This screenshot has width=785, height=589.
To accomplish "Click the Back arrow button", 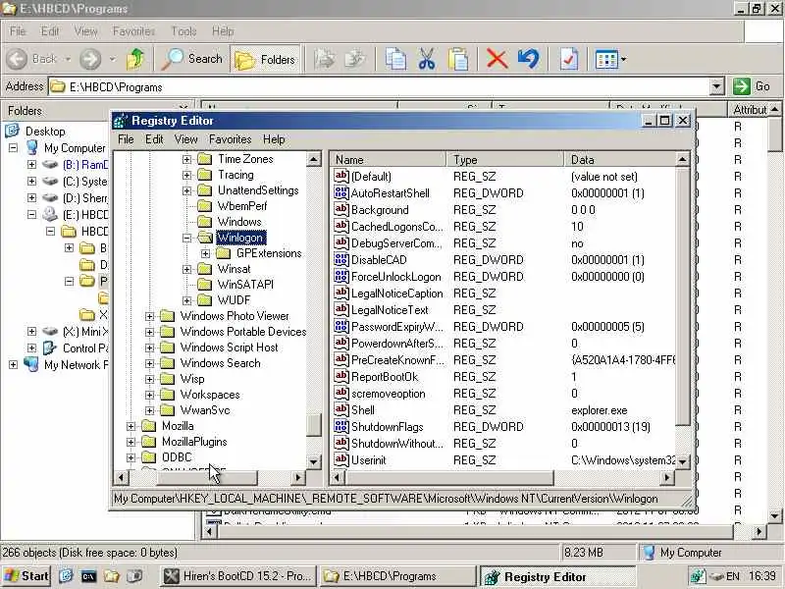I will 17,59.
